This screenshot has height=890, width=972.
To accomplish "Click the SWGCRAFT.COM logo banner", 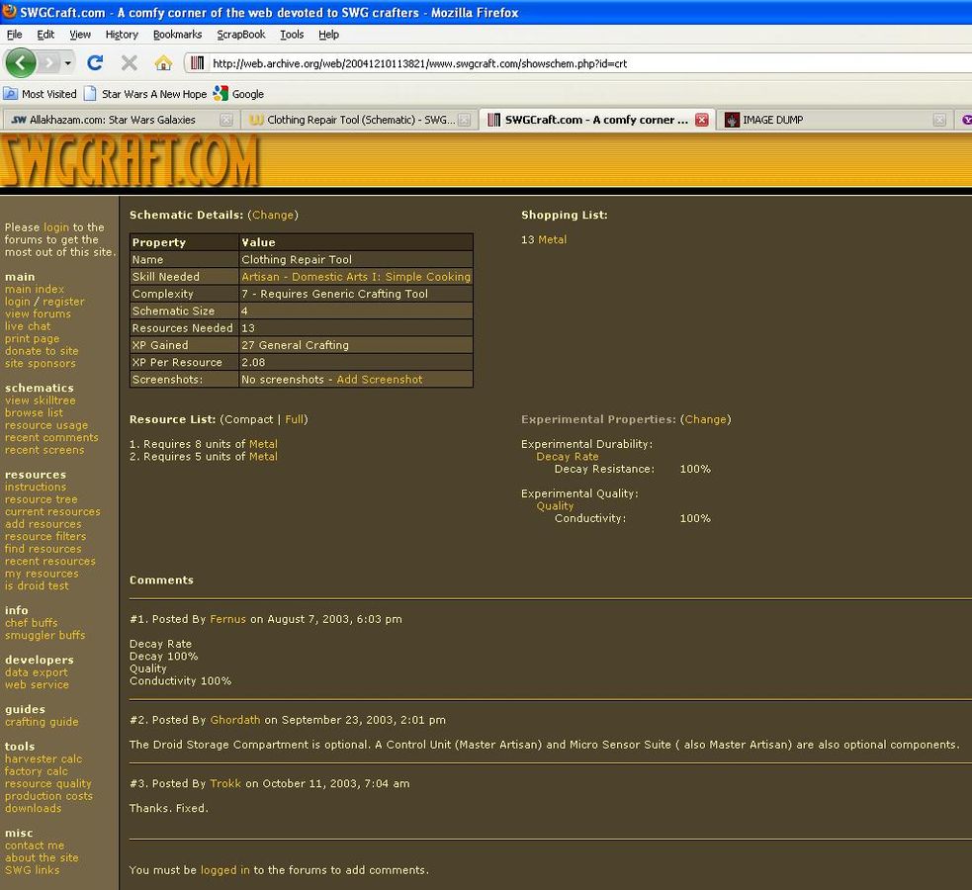I will tap(130, 160).
